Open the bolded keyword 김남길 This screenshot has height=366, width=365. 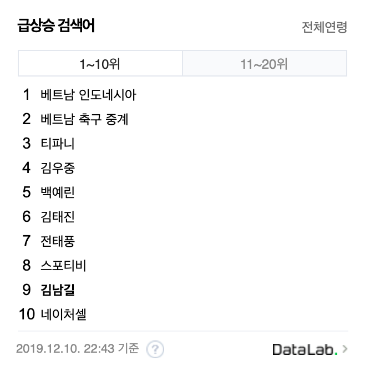pyautogui.click(x=58, y=289)
